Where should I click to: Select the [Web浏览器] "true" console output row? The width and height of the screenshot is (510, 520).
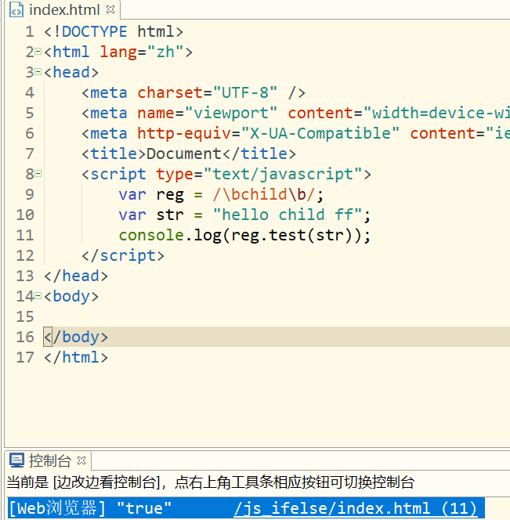click(246, 508)
